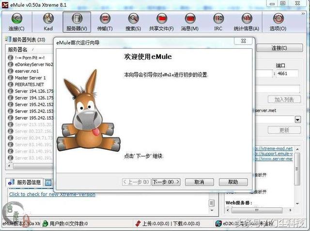Viewport: 310px width, 231px height.
Task: Click the info icon on 服务器信息 tab
Action: point(11,182)
